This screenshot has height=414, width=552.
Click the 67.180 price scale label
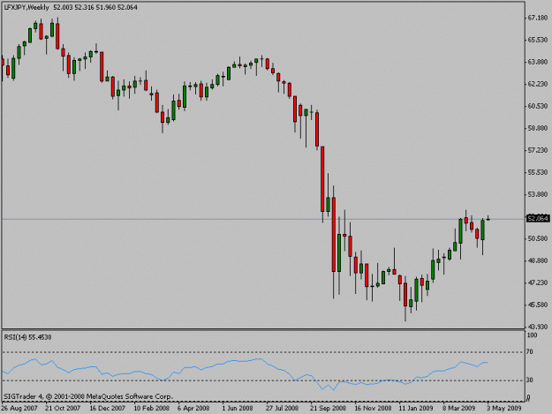[538, 18]
